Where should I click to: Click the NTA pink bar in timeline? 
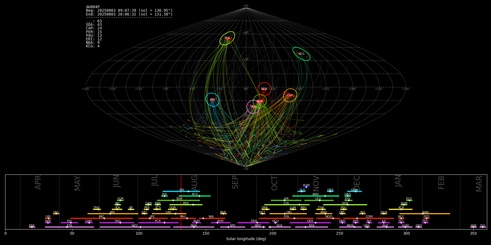tap(312, 227)
